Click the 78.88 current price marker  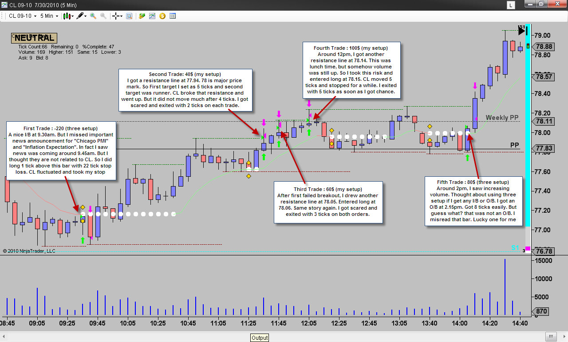click(x=544, y=46)
